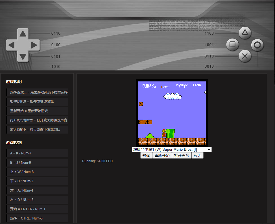Click the 'A = K / Num-7' row
Image resolution: width=275 pixels, height=224 pixels.
click(x=37, y=153)
